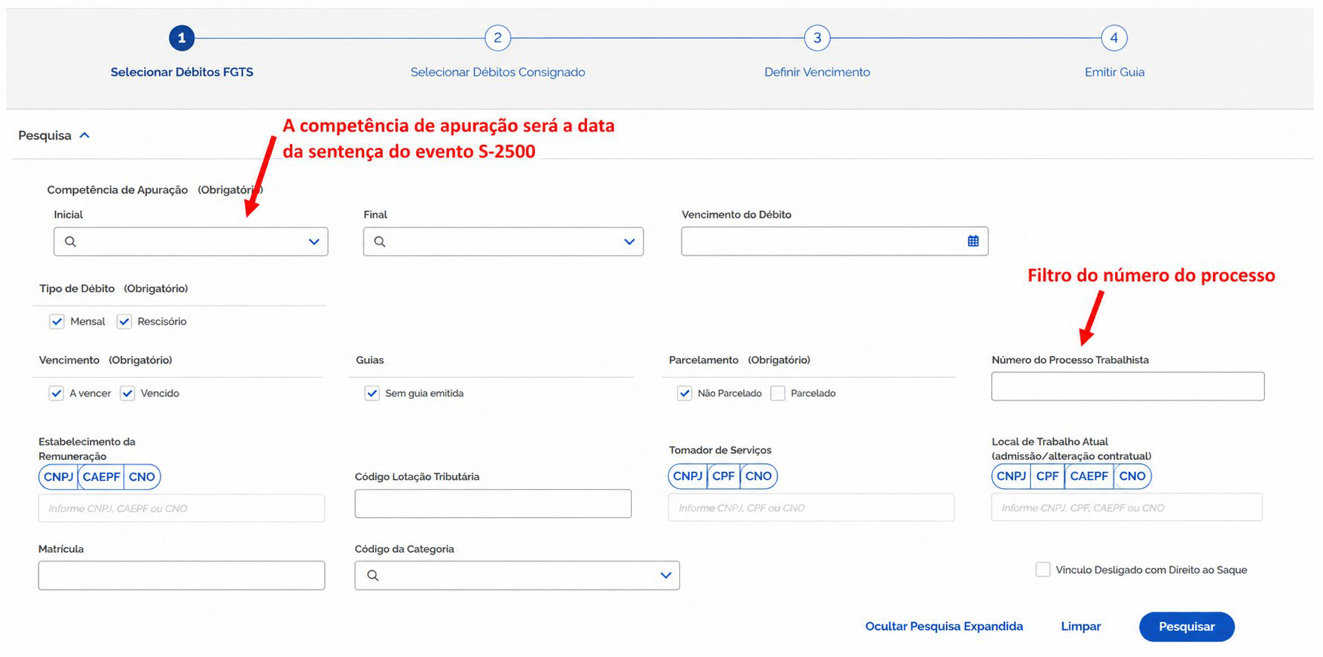Select CAEPF under Local de Trabalho Atual

[x=1089, y=476]
